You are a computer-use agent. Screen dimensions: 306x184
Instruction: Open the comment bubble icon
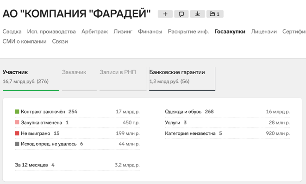coord(181,14)
